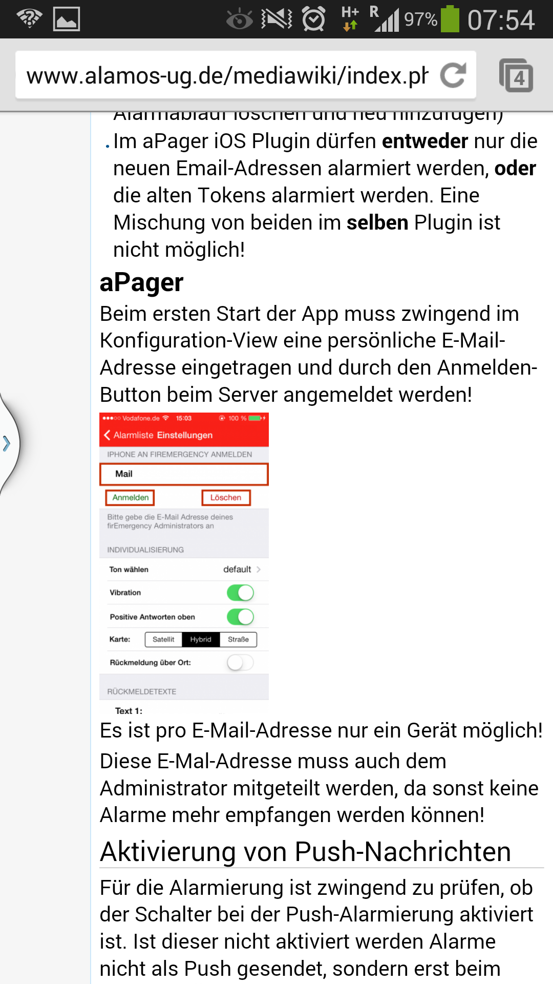The image size is (553, 984).
Task: Select the Straße map option
Action: 238,640
